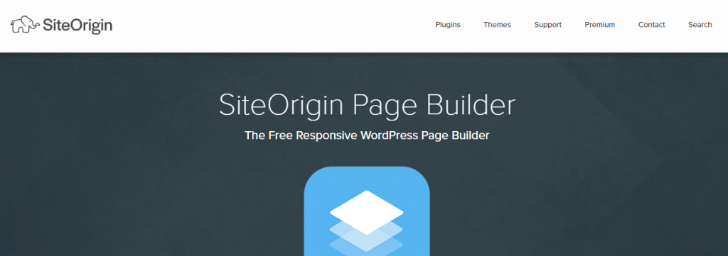Click Search in the top navigation

[x=700, y=25]
